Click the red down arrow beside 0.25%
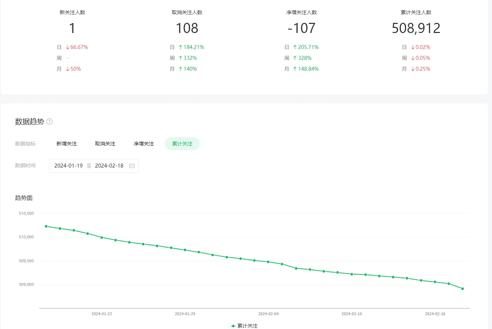 point(413,69)
